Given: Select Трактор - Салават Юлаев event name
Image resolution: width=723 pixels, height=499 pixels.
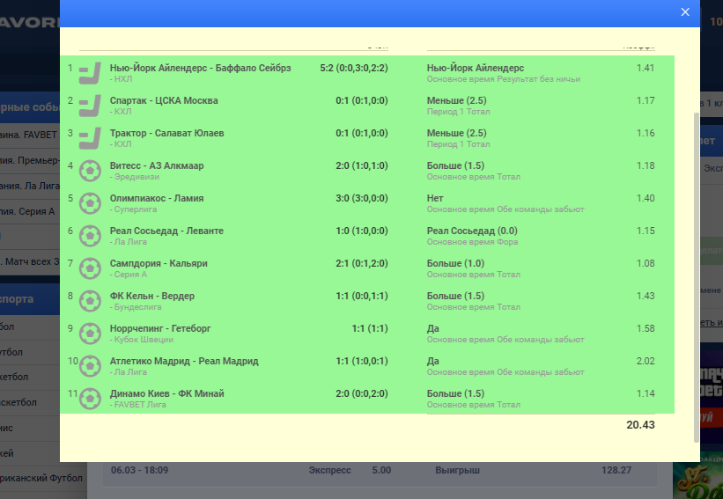Looking at the screenshot, I should click(167, 133).
